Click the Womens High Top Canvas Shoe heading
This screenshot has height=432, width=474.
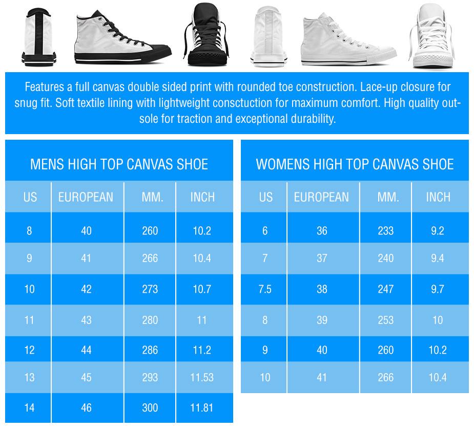[x=355, y=164]
